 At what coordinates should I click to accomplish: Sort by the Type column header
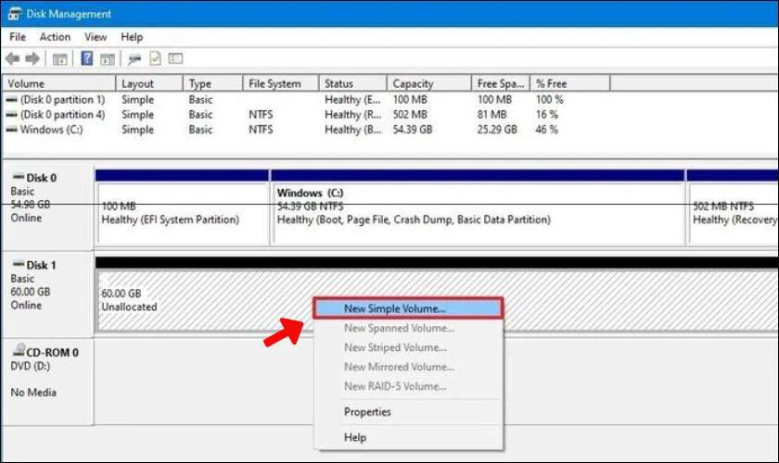[x=212, y=83]
